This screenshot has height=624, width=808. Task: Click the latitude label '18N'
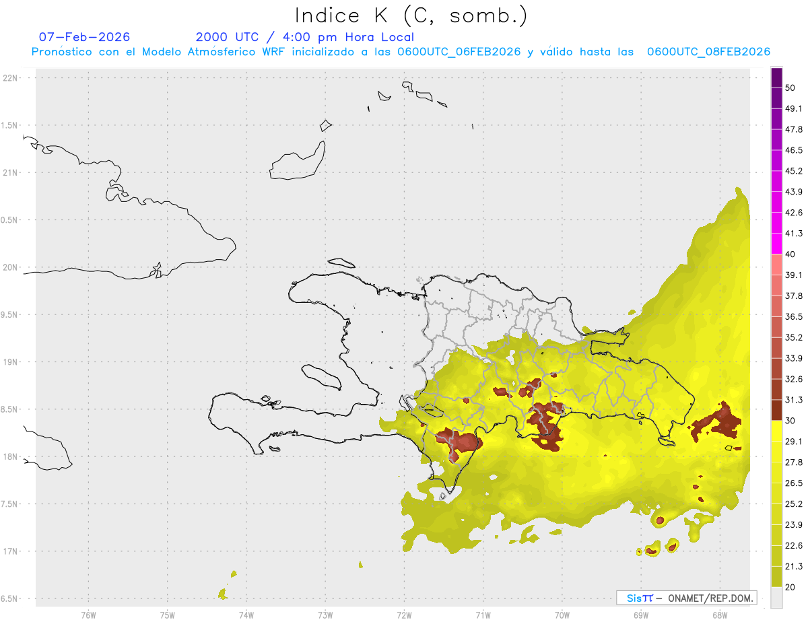11,457
